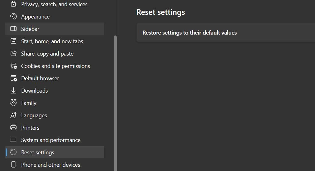
Task: Open the Languages settings page
Action: 34,115
